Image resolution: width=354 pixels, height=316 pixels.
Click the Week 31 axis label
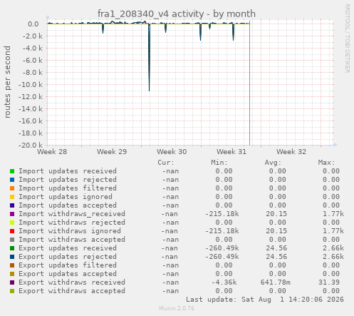[231, 152]
